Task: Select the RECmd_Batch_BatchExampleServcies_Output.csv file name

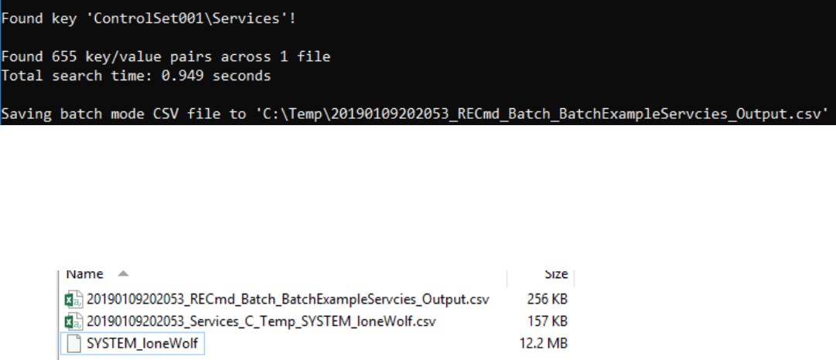Action: click(288, 299)
